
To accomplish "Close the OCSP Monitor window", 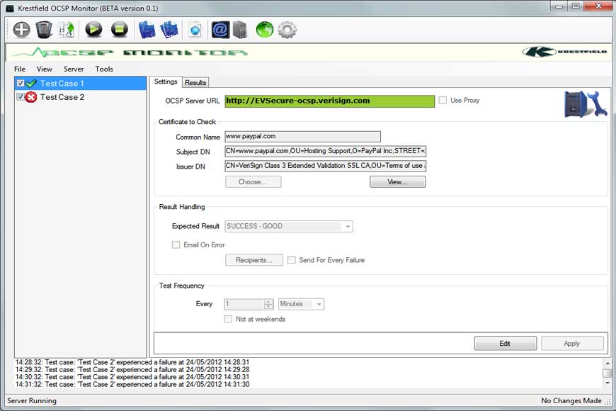I will [x=599, y=6].
